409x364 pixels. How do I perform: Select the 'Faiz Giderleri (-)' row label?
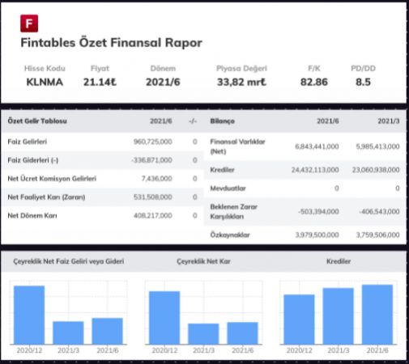[33, 160]
